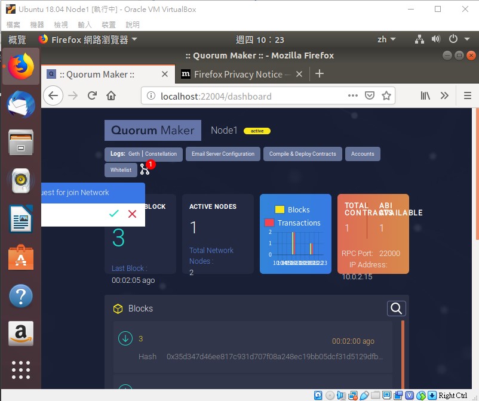Screen dimensions: 479x401
Task: Open the zh input language dropdown
Action: coord(386,39)
